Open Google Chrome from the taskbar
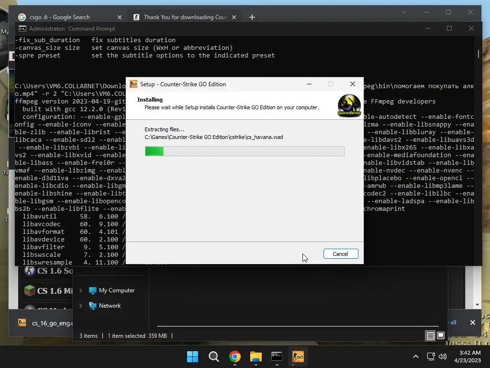This screenshot has height=368, width=490. coord(234,356)
